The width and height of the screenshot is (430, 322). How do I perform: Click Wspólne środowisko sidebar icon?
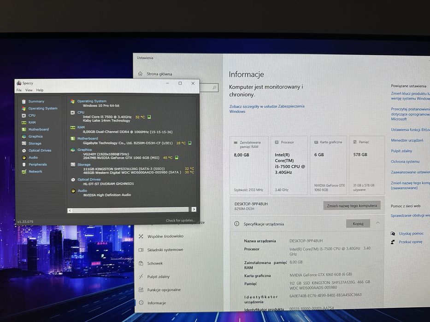141,236
